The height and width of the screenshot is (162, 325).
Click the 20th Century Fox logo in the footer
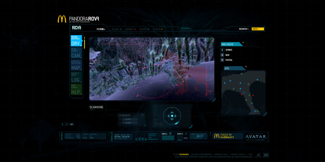point(266,155)
